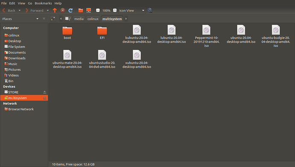Image resolution: width=295 pixels, height=167 pixels.
Task: Zoom in with the plus icon
Action: [x=115, y=10]
